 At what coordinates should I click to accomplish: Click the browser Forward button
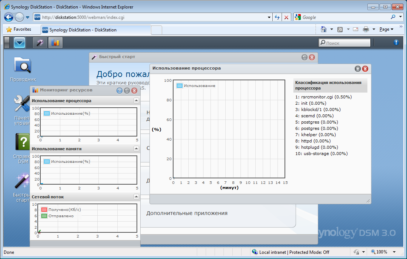[x=19, y=17]
